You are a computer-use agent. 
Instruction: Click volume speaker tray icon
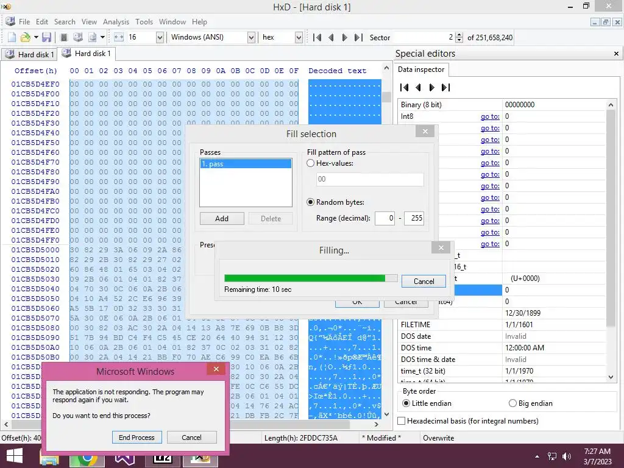click(x=567, y=456)
